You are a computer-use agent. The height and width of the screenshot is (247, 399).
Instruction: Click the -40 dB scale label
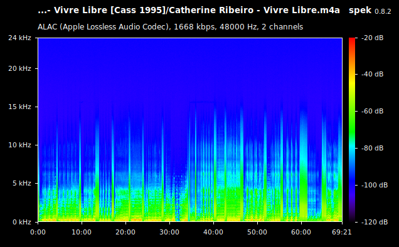pos(372,74)
